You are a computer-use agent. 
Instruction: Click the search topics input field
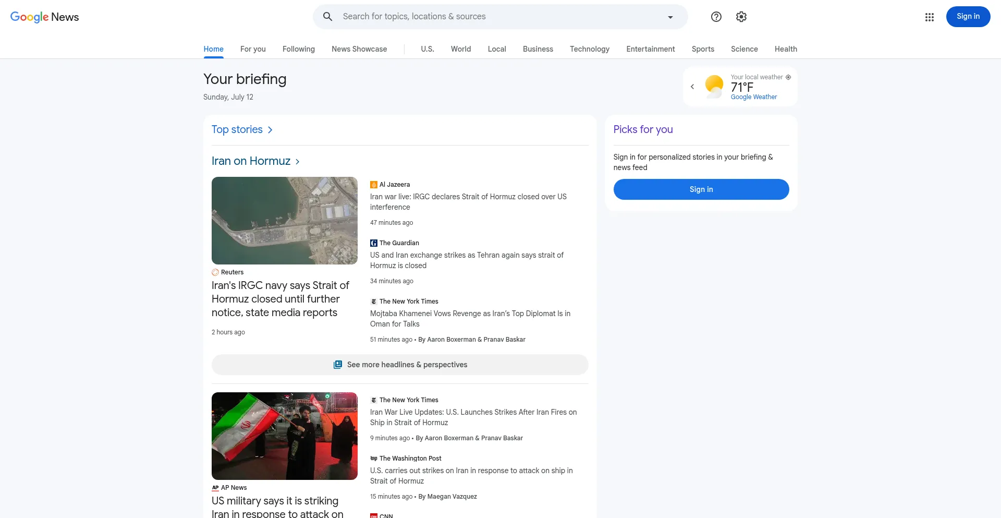[500, 17]
